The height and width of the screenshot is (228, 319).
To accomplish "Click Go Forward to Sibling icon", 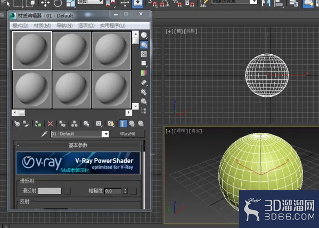I will pos(141,123).
